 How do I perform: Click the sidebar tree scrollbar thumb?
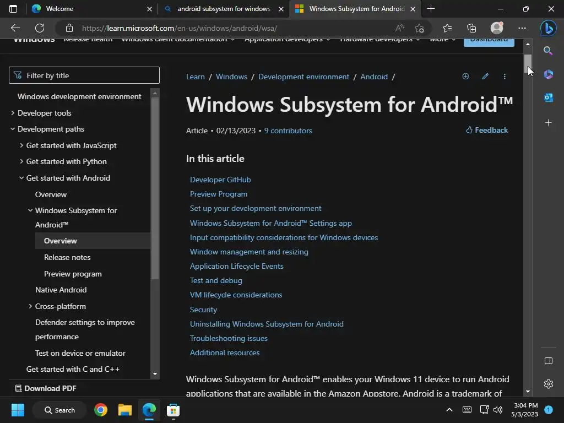[x=155, y=188]
